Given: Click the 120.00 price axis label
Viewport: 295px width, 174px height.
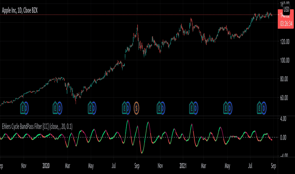Looking at the screenshot, I should pos(285,41).
